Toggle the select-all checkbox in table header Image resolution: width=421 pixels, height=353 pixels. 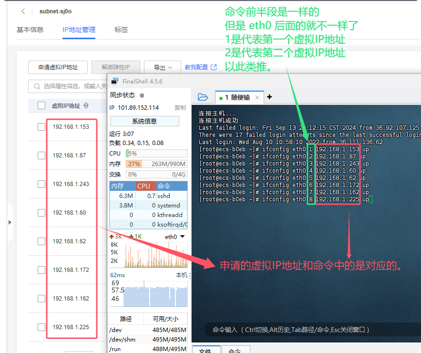[41, 106]
